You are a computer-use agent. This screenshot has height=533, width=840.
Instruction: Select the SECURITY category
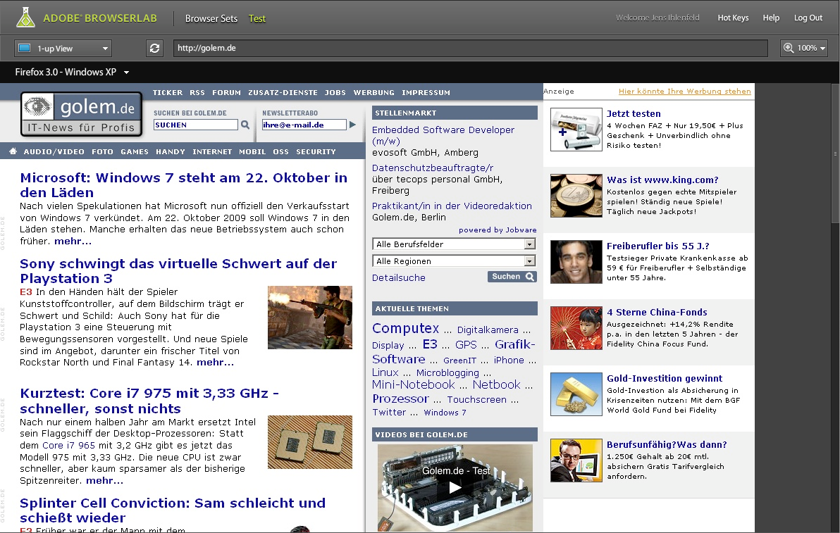[x=316, y=151]
